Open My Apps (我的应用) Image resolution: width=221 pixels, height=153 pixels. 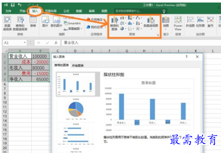coord(95,27)
